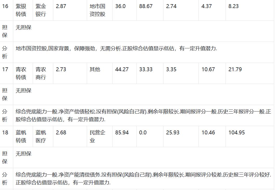Click the 紫金银行 stock name cell
The height and width of the screenshot is (190, 276).
(x=41, y=10)
